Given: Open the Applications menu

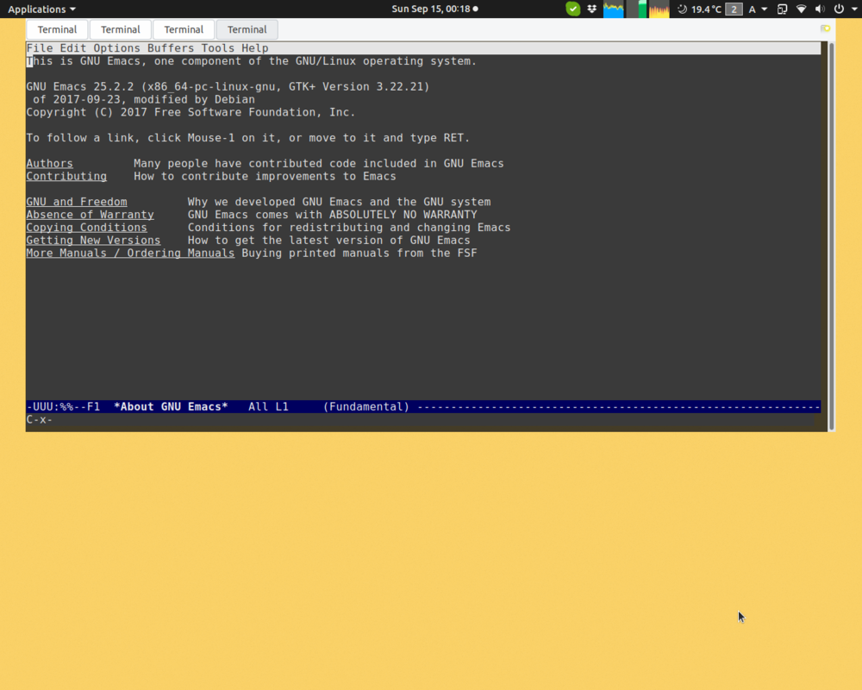Looking at the screenshot, I should (41, 9).
